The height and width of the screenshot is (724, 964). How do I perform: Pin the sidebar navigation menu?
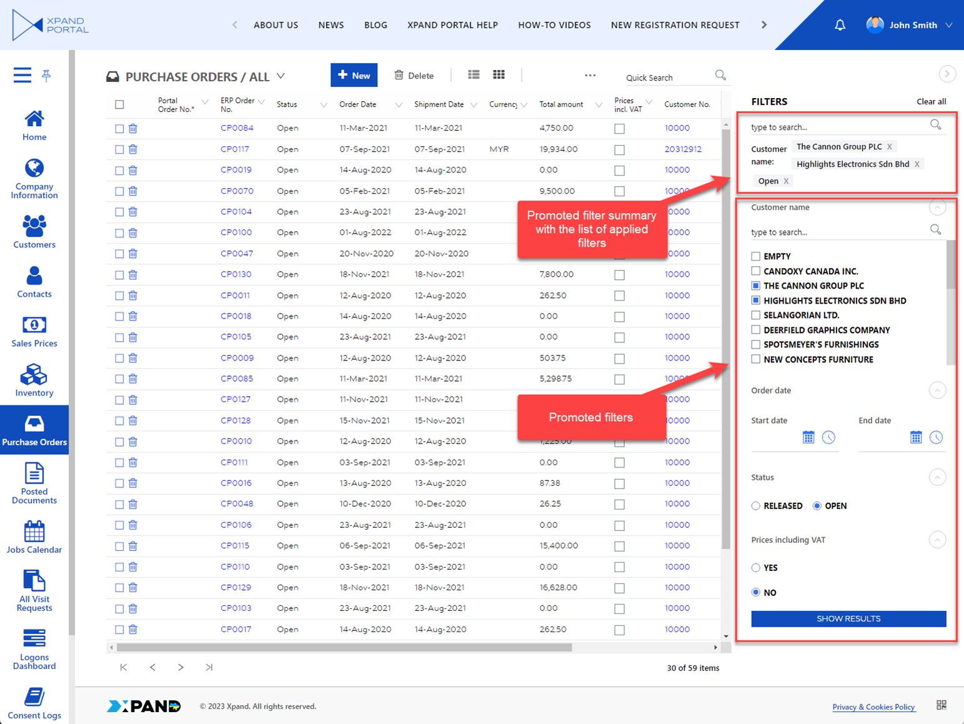click(x=46, y=76)
